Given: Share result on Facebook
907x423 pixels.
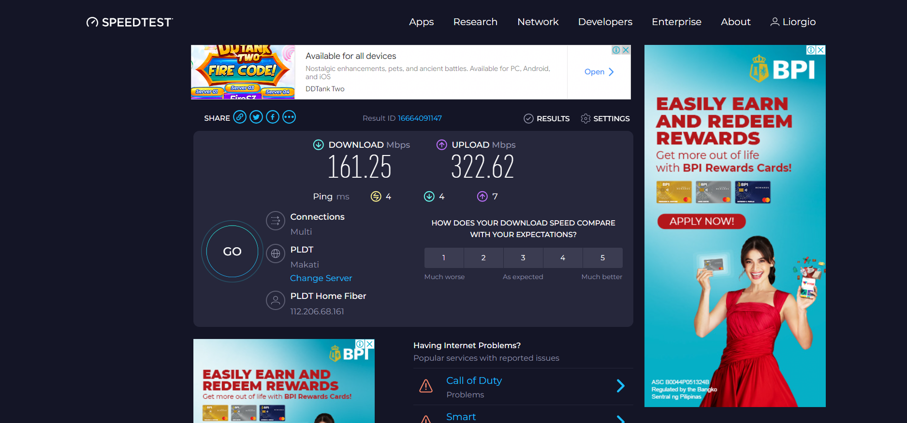Looking at the screenshot, I should tap(273, 117).
